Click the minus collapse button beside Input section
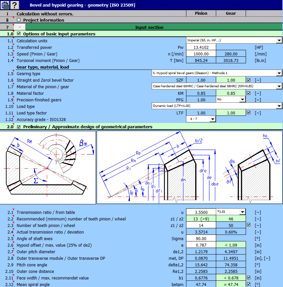Screen dimensions: 283x287 [x=19, y=27]
